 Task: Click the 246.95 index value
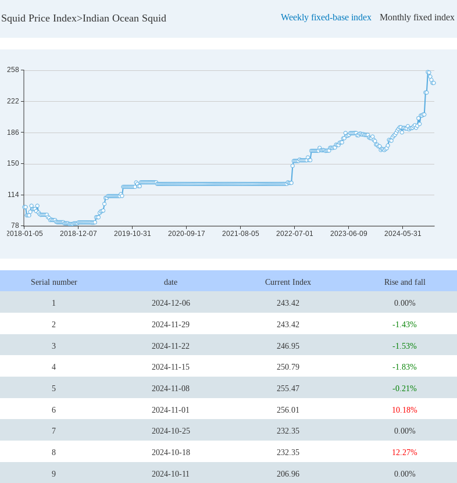pyautogui.click(x=288, y=346)
